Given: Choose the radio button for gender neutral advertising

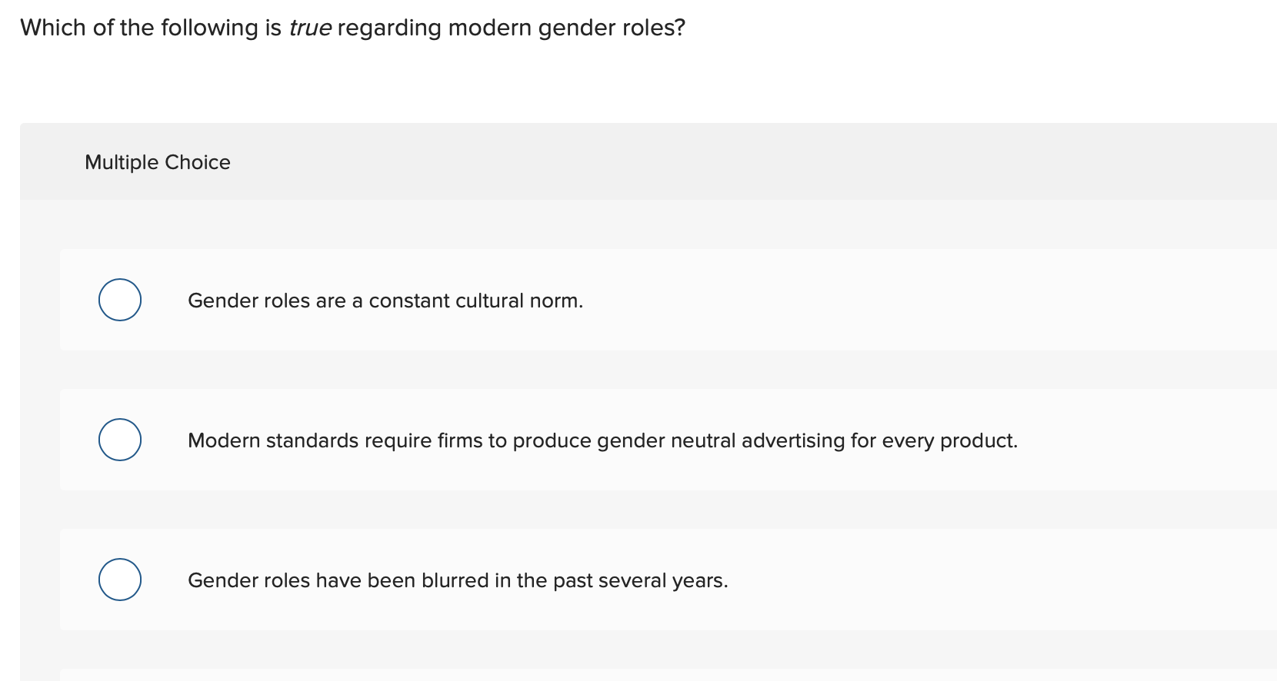Looking at the screenshot, I should (120, 440).
